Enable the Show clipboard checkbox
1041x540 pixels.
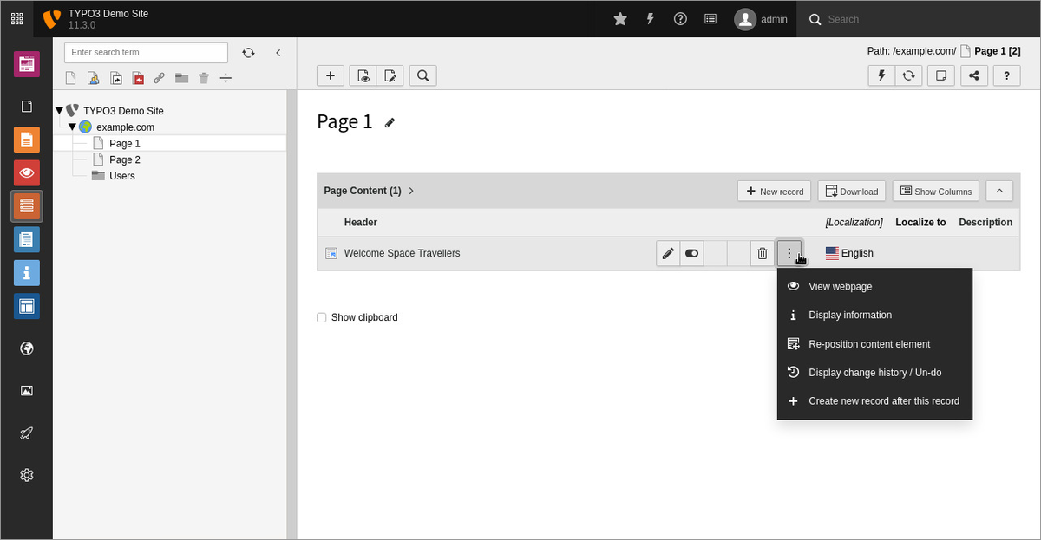pos(322,317)
